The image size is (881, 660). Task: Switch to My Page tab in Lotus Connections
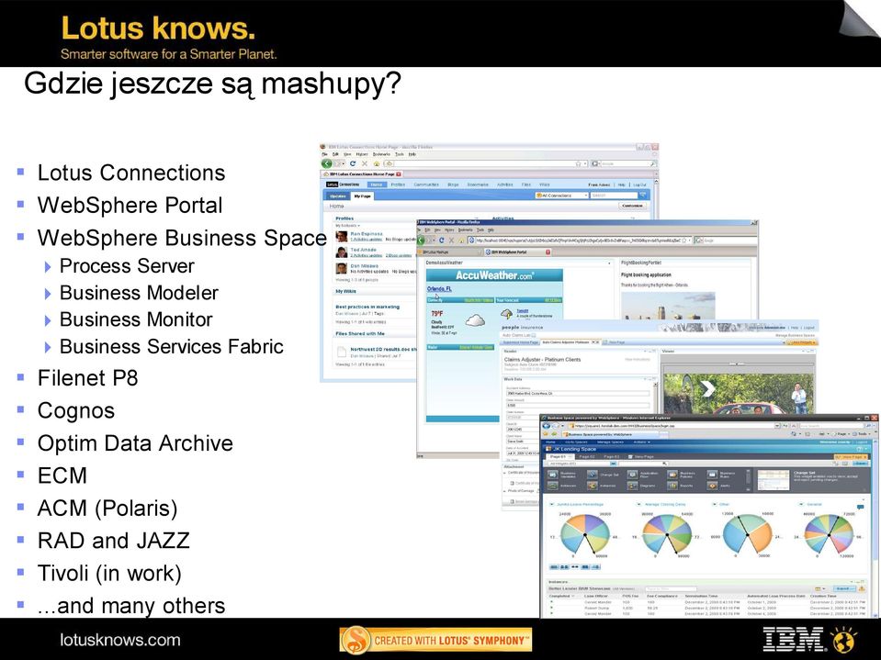362,196
